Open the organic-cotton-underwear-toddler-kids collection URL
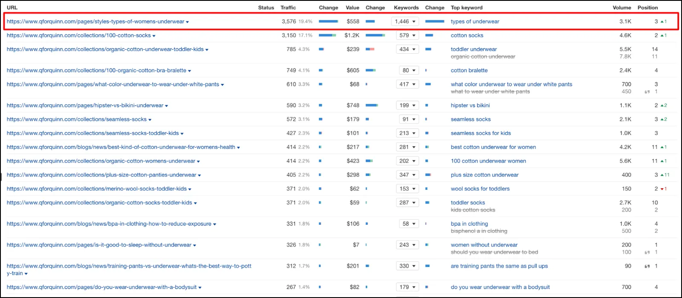Image resolution: width=682 pixels, height=298 pixels. [x=105, y=49]
